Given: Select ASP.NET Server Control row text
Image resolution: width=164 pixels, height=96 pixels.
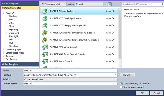Looking at the screenshot, I should 61,61.
